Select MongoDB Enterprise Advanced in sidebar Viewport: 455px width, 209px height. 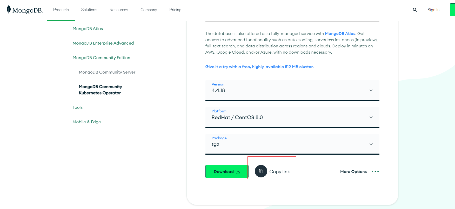point(103,43)
